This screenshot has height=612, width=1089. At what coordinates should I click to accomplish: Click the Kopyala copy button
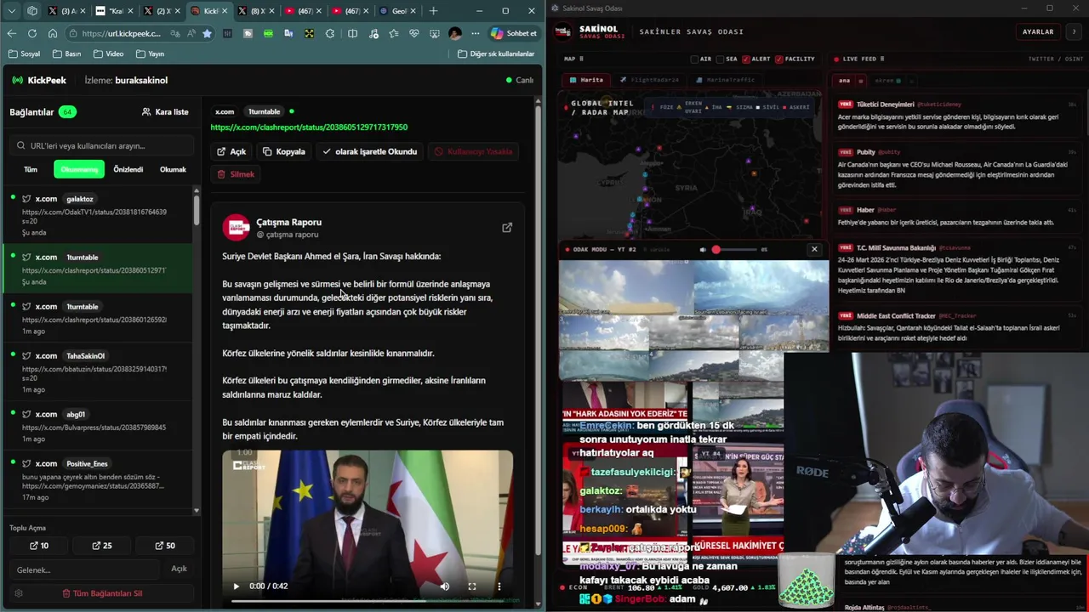coord(284,151)
